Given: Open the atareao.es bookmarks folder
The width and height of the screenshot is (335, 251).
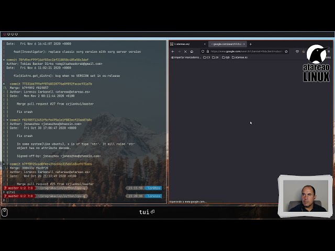Looking at the screenshot, I should coord(240,58).
